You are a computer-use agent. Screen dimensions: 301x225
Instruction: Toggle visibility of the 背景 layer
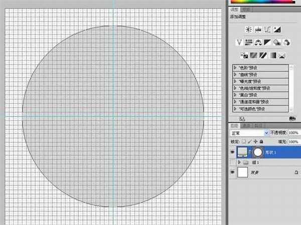[x=233, y=173]
